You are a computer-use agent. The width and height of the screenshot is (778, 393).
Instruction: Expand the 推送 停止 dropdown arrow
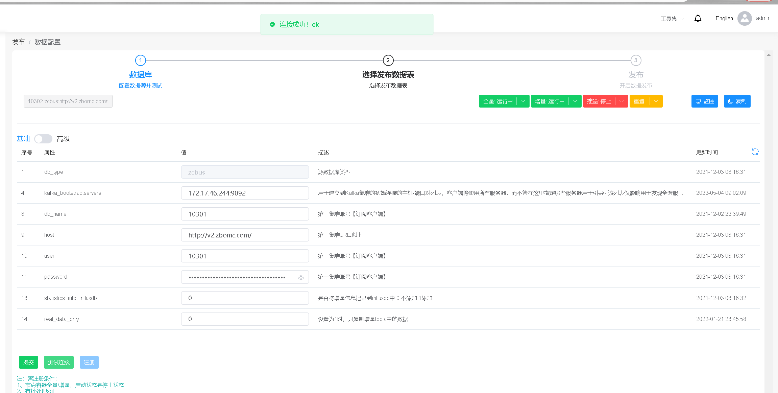pos(622,101)
